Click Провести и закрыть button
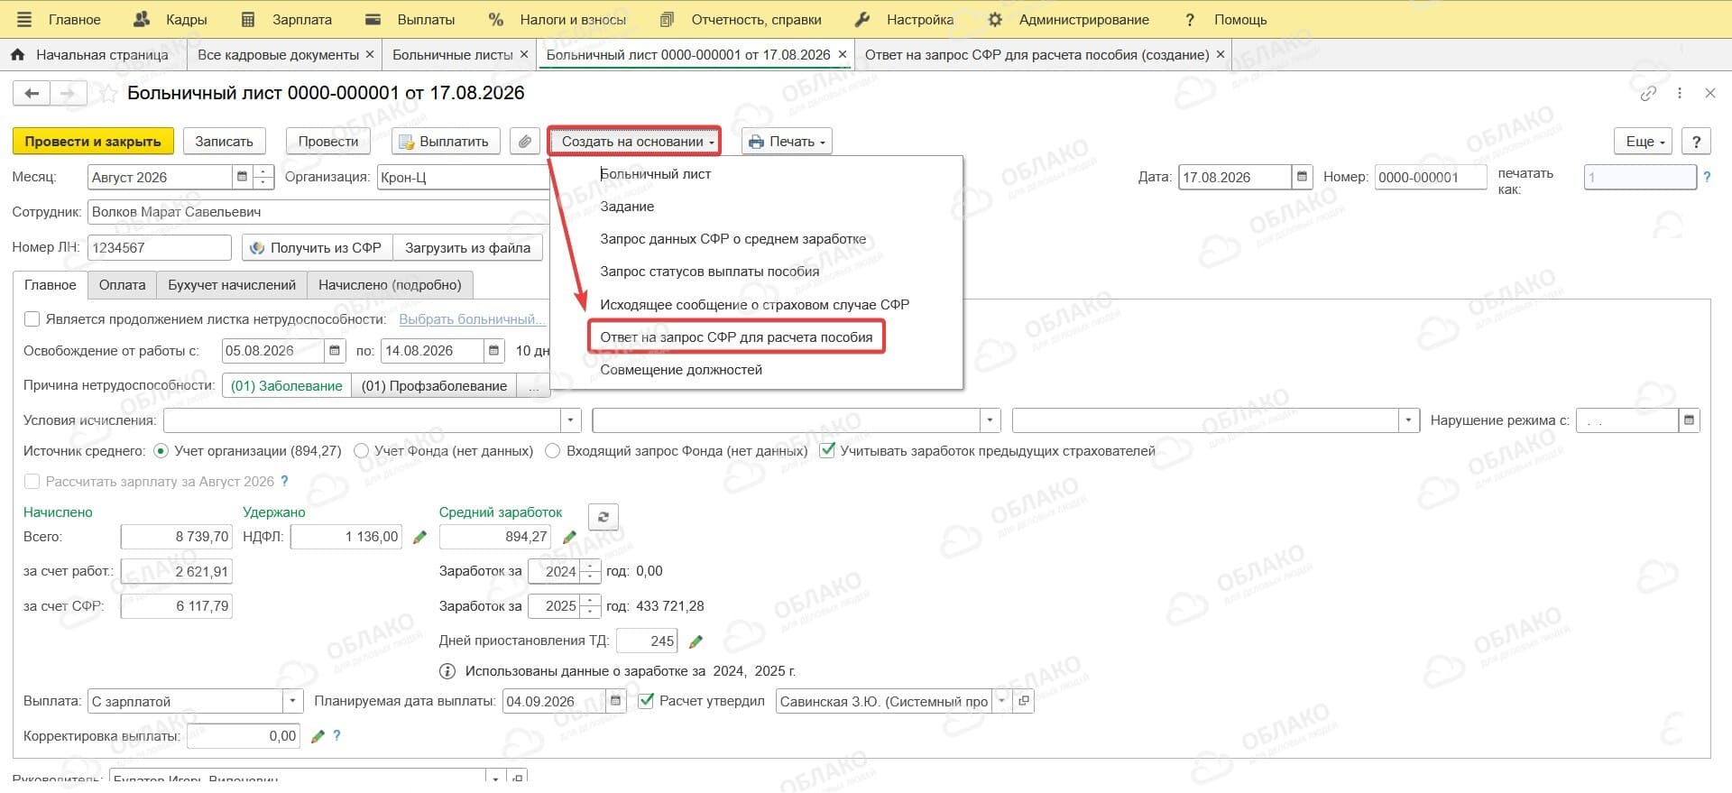1732x793 pixels. click(x=93, y=142)
